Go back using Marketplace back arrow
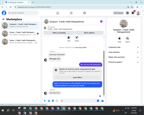 pyautogui.click(x=3, y=19)
